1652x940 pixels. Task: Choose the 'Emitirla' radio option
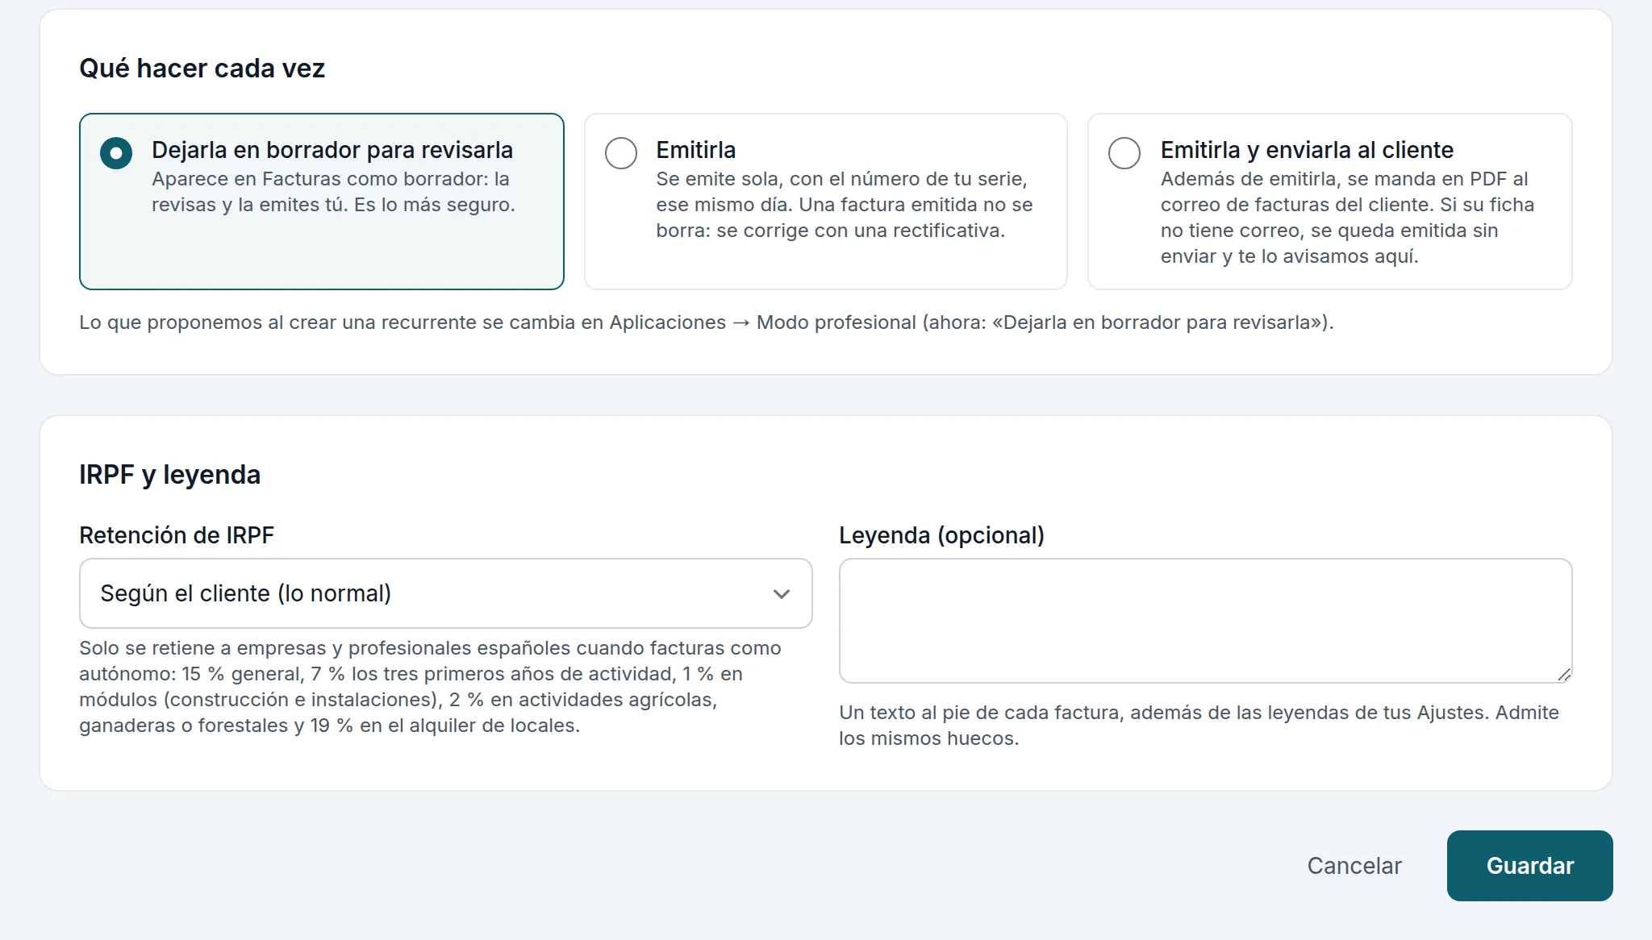[x=621, y=153]
